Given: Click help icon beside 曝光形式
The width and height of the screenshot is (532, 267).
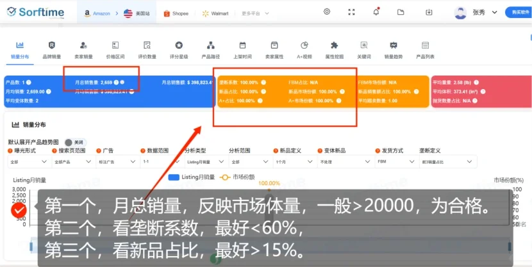Looking at the screenshot, I should [10, 150].
